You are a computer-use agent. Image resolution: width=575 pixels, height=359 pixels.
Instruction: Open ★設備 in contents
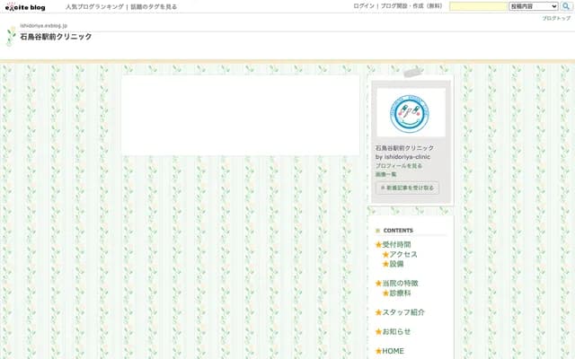pos(393,264)
